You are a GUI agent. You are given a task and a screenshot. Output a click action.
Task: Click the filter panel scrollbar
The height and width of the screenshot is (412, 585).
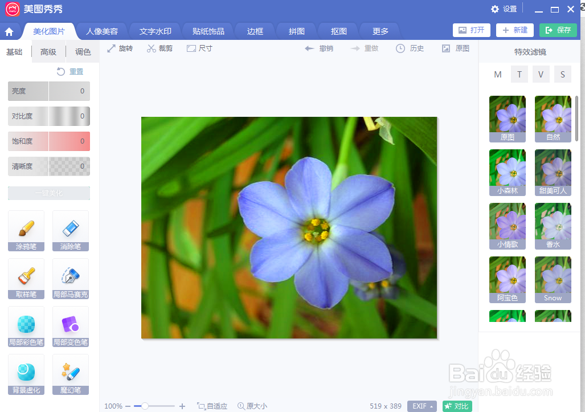(577, 119)
